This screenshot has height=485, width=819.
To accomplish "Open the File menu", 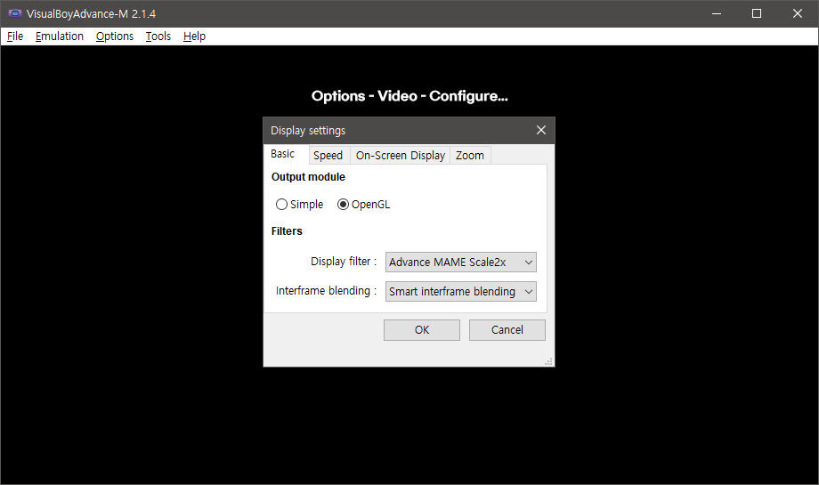I will pyautogui.click(x=15, y=36).
